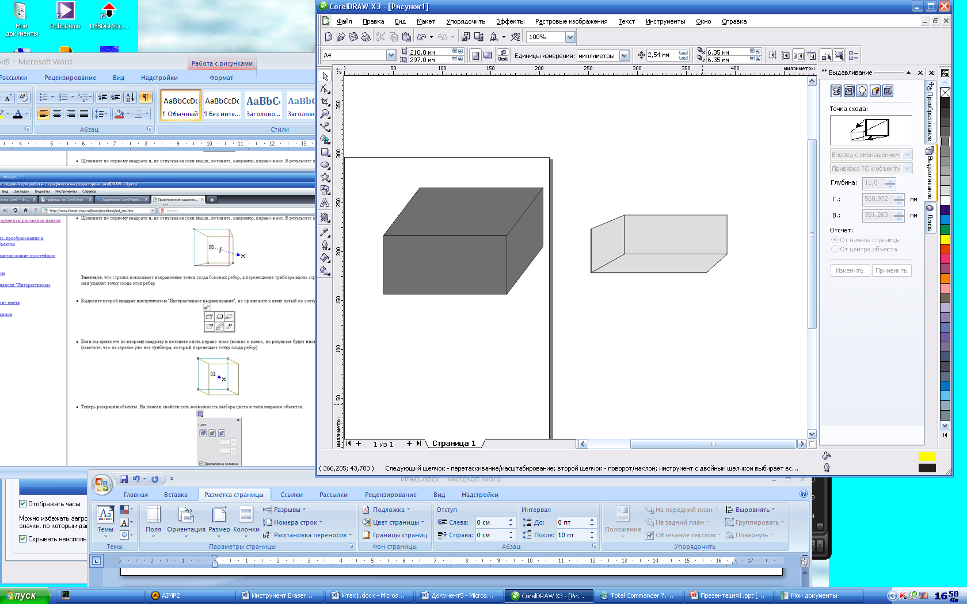Select Landscape page orientation button
967x604 pixels.
tap(488, 55)
